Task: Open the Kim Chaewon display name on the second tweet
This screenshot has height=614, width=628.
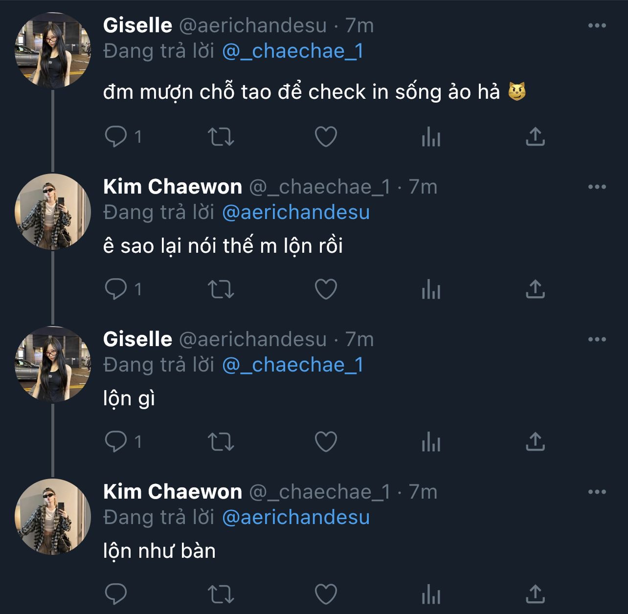Action: coord(172,187)
